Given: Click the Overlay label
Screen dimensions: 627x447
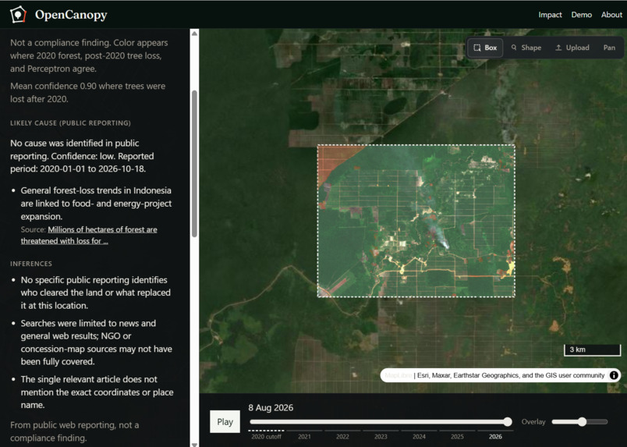Looking at the screenshot, I should tap(533, 422).
